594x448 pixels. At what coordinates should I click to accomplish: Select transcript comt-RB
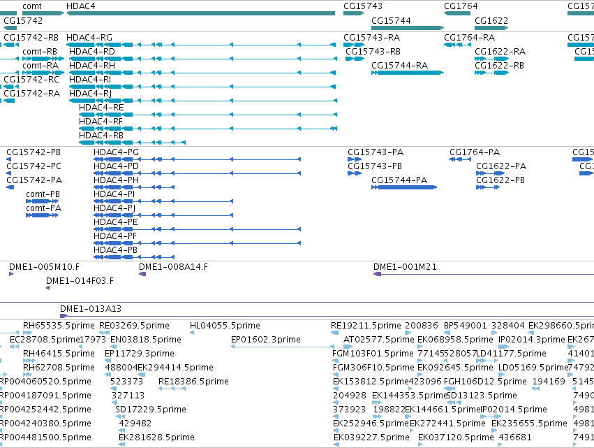click(x=40, y=52)
